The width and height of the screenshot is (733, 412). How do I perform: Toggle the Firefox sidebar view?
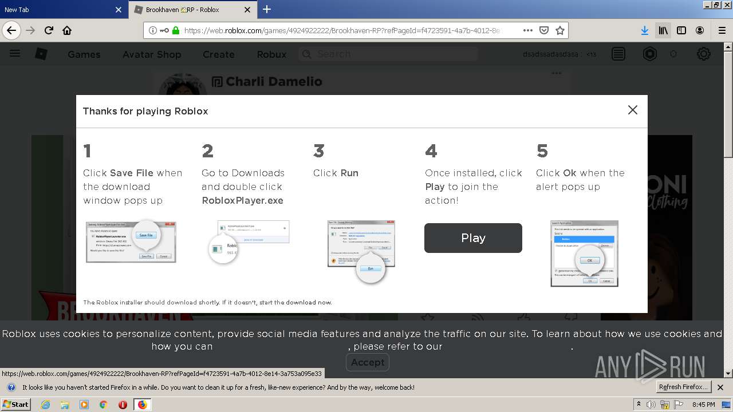click(681, 30)
